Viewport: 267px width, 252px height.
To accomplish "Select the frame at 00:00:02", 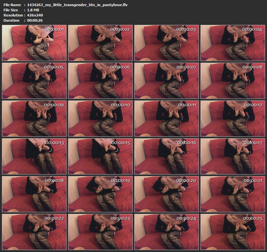I will (x=100, y=43).
